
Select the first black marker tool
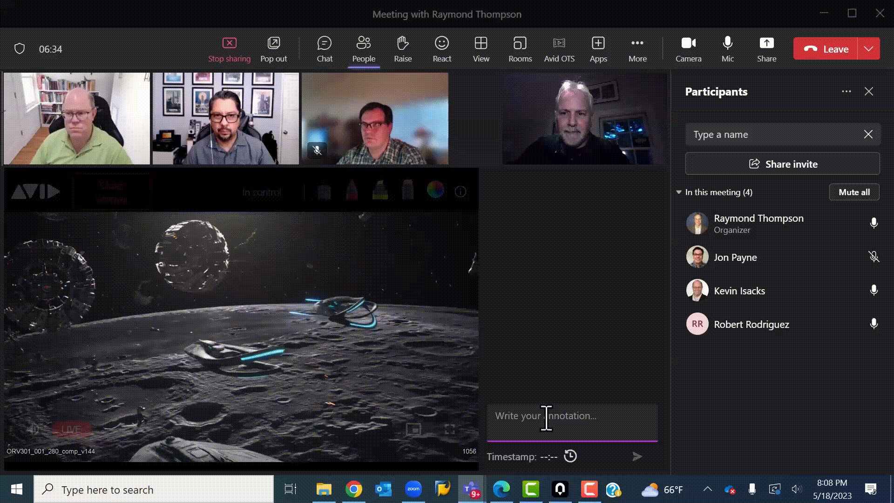coord(324,191)
